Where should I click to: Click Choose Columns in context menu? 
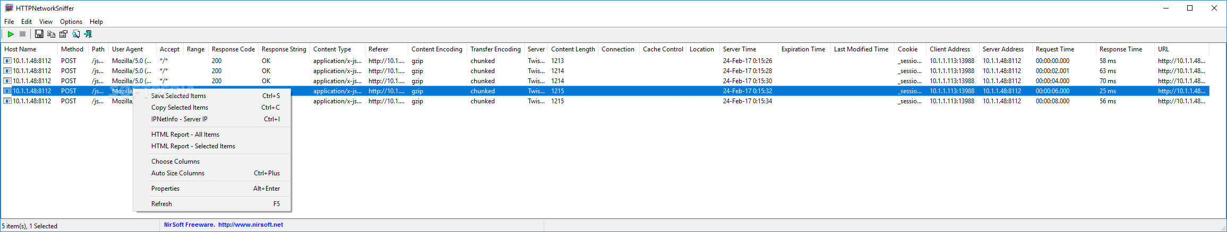(x=175, y=162)
